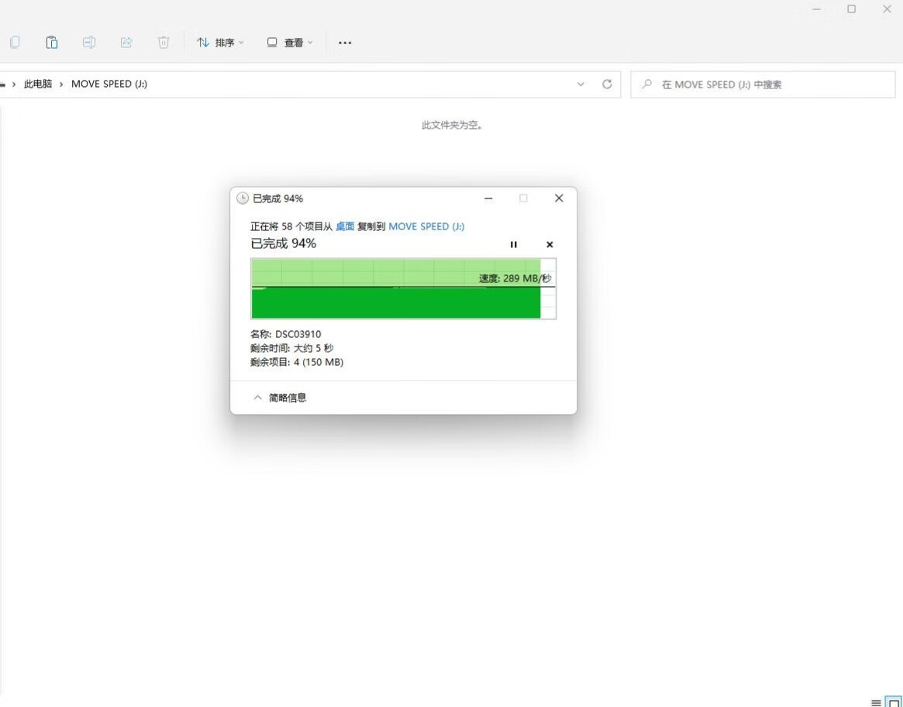This screenshot has width=903, height=707.
Task: Click the MOVE SPEED (J:) destination link
Action: pos(426,226)
